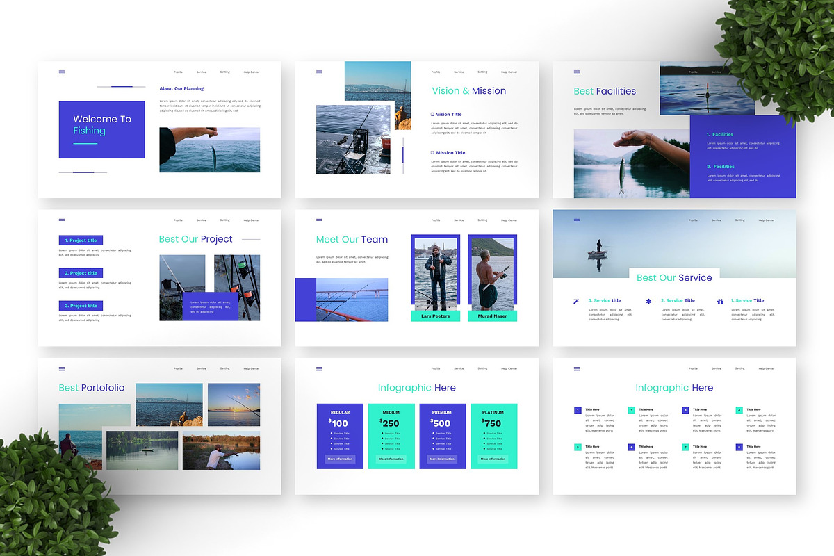Select number 6 square on Infographic slide

pos(632,448)
